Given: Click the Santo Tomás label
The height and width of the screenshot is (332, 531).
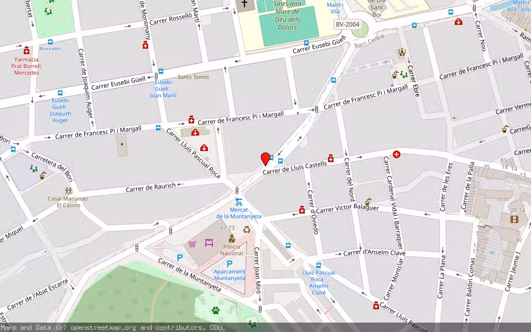Looking at the screenshot, I should pos(193,77).
